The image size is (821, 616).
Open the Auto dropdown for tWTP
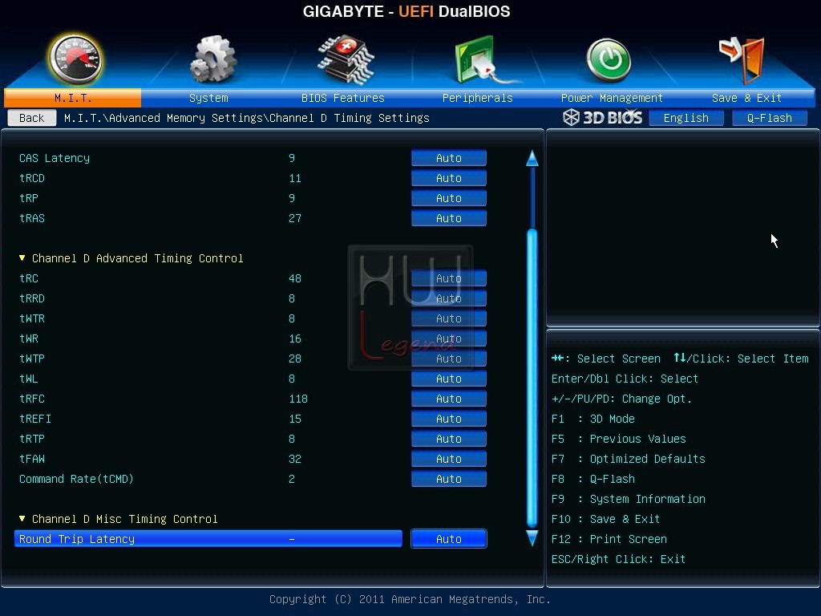[x=449, y=359]
